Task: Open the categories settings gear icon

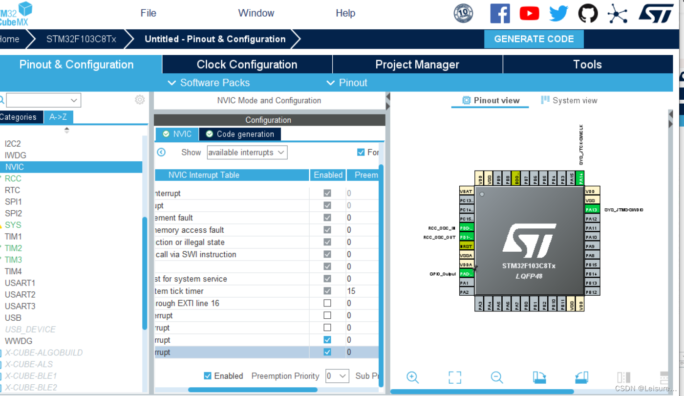Action: (x=140, y=100)
